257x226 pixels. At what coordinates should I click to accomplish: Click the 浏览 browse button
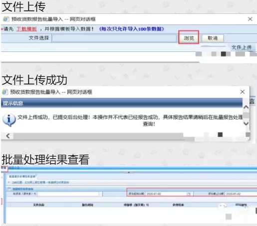pos(189,38)
